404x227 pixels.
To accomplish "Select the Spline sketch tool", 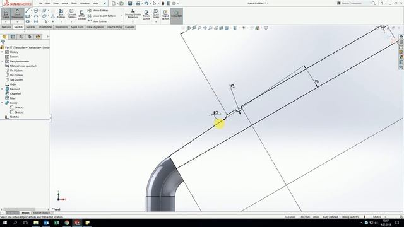I will tap(44, 11).
